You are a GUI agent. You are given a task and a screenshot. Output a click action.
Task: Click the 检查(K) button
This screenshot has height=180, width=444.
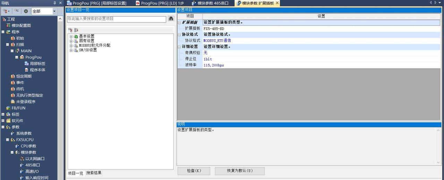click(194, 171)
